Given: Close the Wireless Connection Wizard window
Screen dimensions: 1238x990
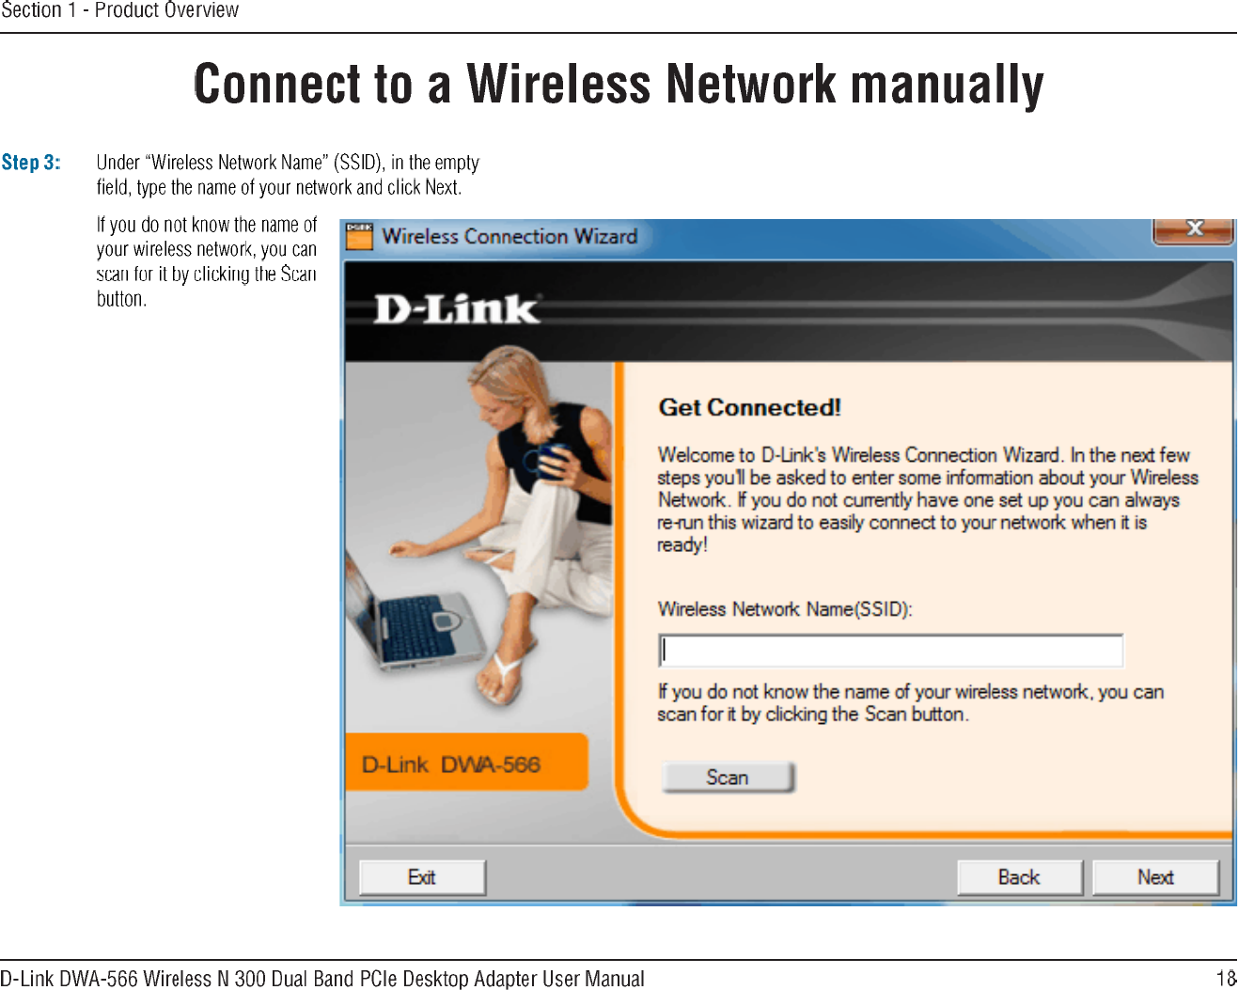Looking at the screenshot, I should coord(1193,229).
